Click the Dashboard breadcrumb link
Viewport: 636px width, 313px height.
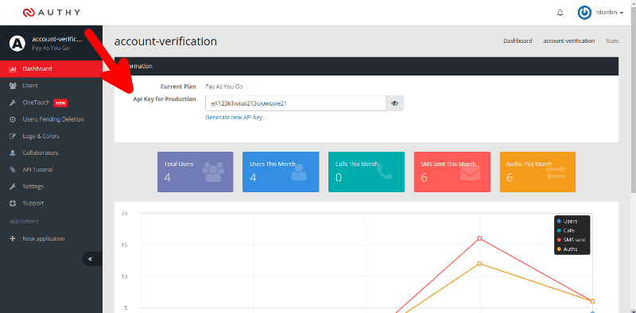coord(518,41)
